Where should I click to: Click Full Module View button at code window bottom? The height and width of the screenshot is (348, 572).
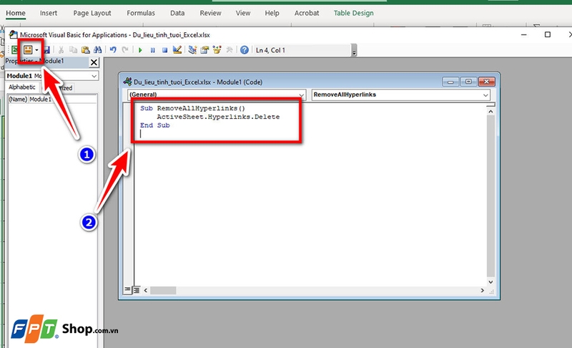(136, 290)
